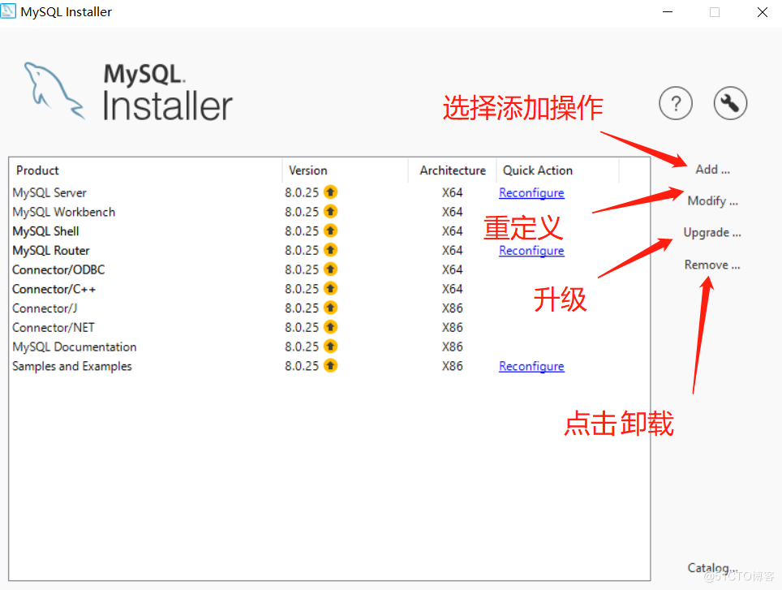Select the MySQL Router row
The image size is (782, 590).
tap(329, 250)
